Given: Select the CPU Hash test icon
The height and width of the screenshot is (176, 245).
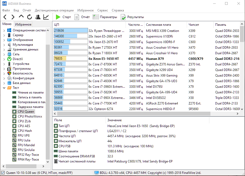Looking at the screenshot, I should click(x=14, y=131).
